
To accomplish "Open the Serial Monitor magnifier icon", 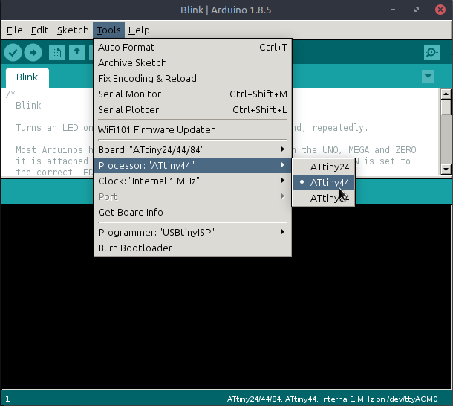I will coord(431,52).
